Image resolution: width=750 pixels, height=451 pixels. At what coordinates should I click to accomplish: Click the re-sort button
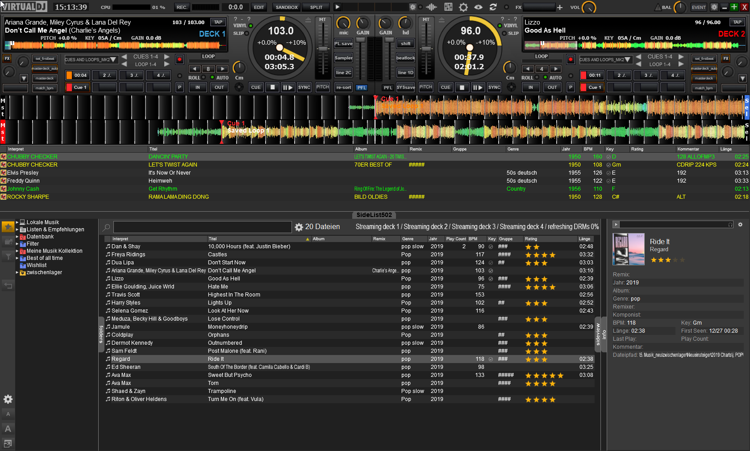(x=343, y=88)
